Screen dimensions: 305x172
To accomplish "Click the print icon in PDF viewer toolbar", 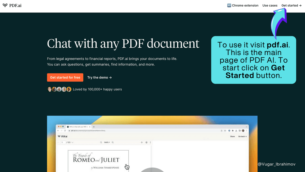I will (x=146, y=142).
